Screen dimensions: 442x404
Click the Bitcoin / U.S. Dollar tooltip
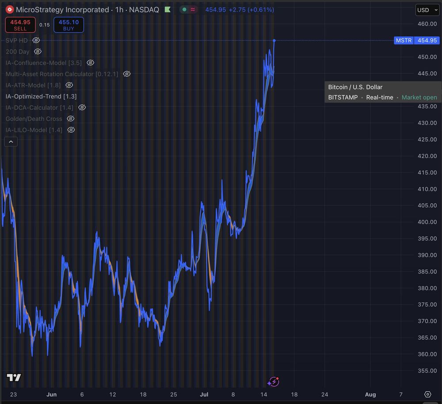383,92
